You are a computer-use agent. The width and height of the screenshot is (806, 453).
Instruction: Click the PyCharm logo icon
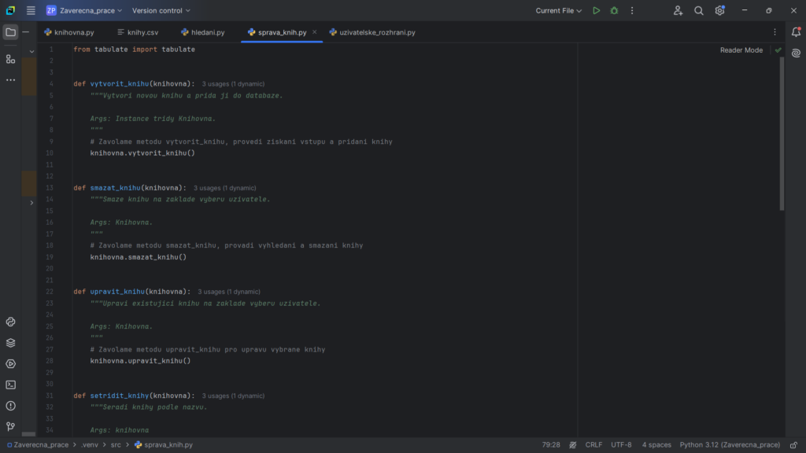[x=10, y=10]
